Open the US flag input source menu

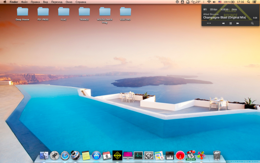(220, 2)
